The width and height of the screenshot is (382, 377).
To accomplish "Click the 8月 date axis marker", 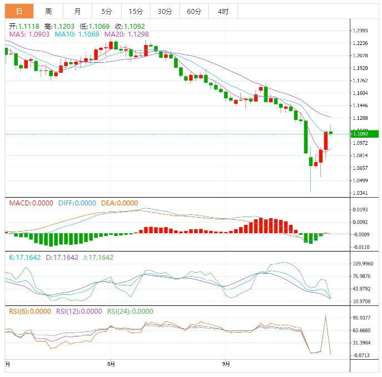I will [x=111, y=364].
